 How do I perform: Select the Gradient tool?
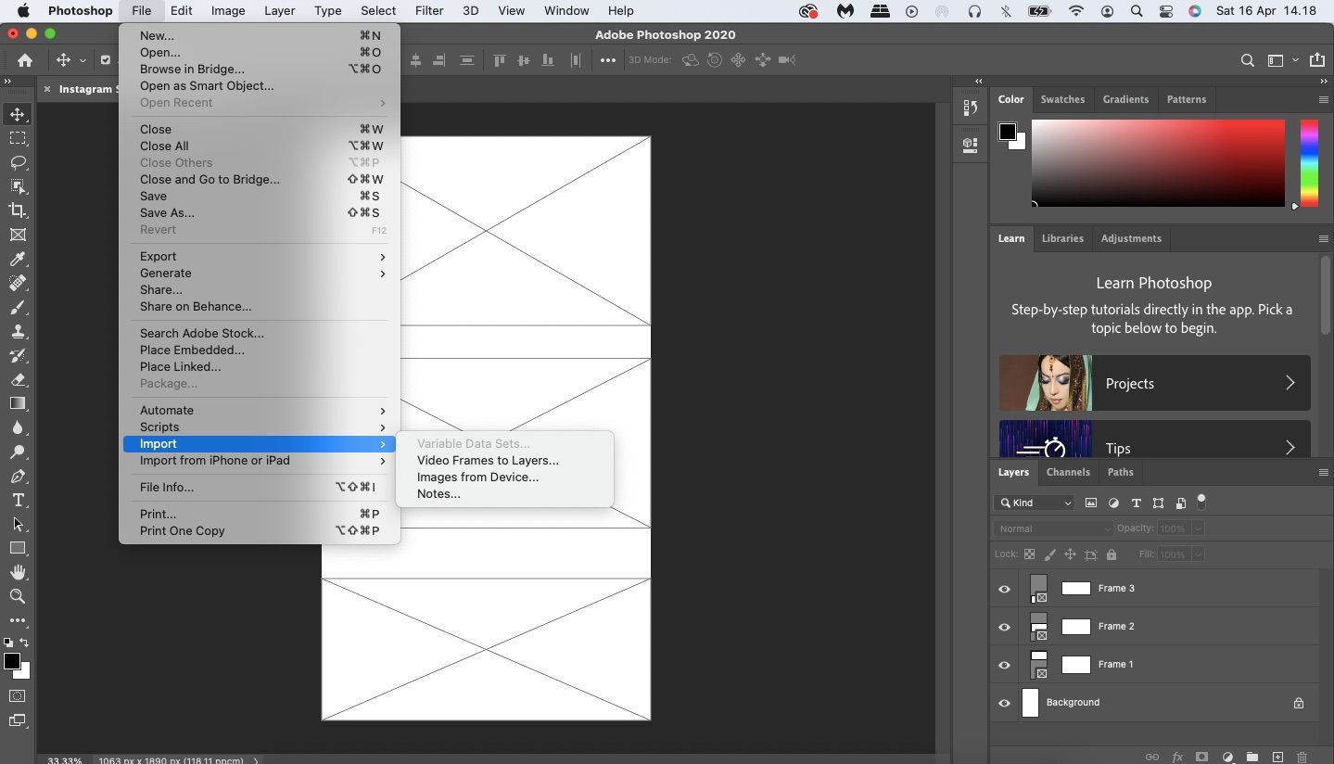tap(18, 403)
